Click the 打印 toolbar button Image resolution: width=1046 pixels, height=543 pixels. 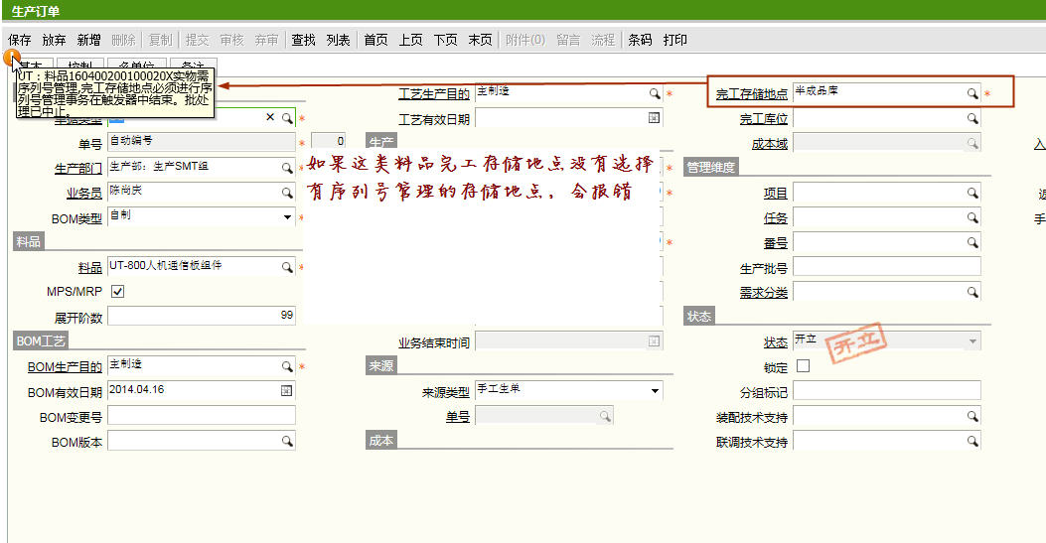674,40
